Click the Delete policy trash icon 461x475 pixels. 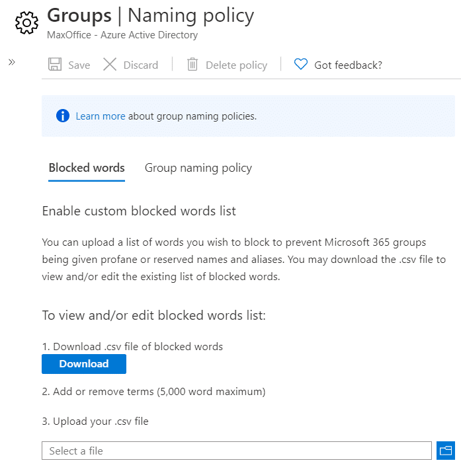coord(192,65)
